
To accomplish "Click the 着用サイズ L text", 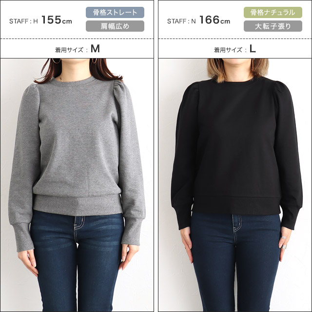I will pyautogui.click(x=235, y=49).
